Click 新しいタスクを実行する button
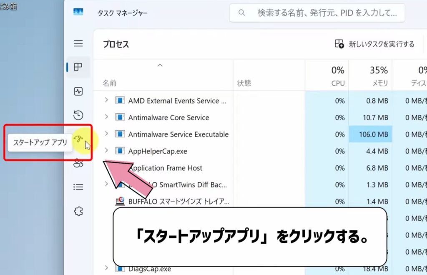427x275 pixels. tap(374, 44)
